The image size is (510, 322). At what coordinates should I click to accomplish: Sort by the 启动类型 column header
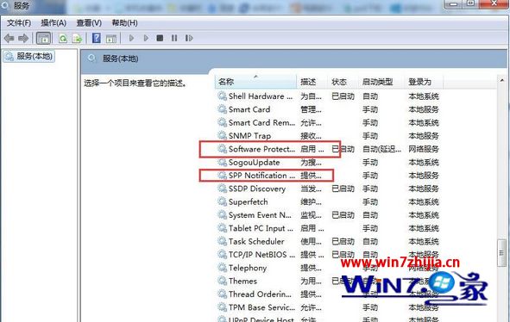381,82
